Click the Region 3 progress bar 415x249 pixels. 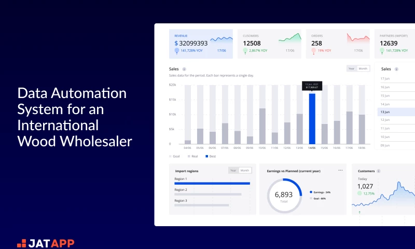(x=202, y=205)
